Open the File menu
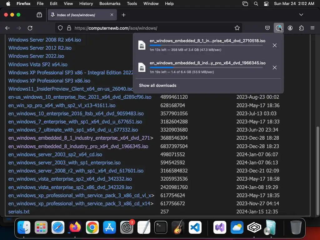The image size is (320, 240). coord(40,4)
